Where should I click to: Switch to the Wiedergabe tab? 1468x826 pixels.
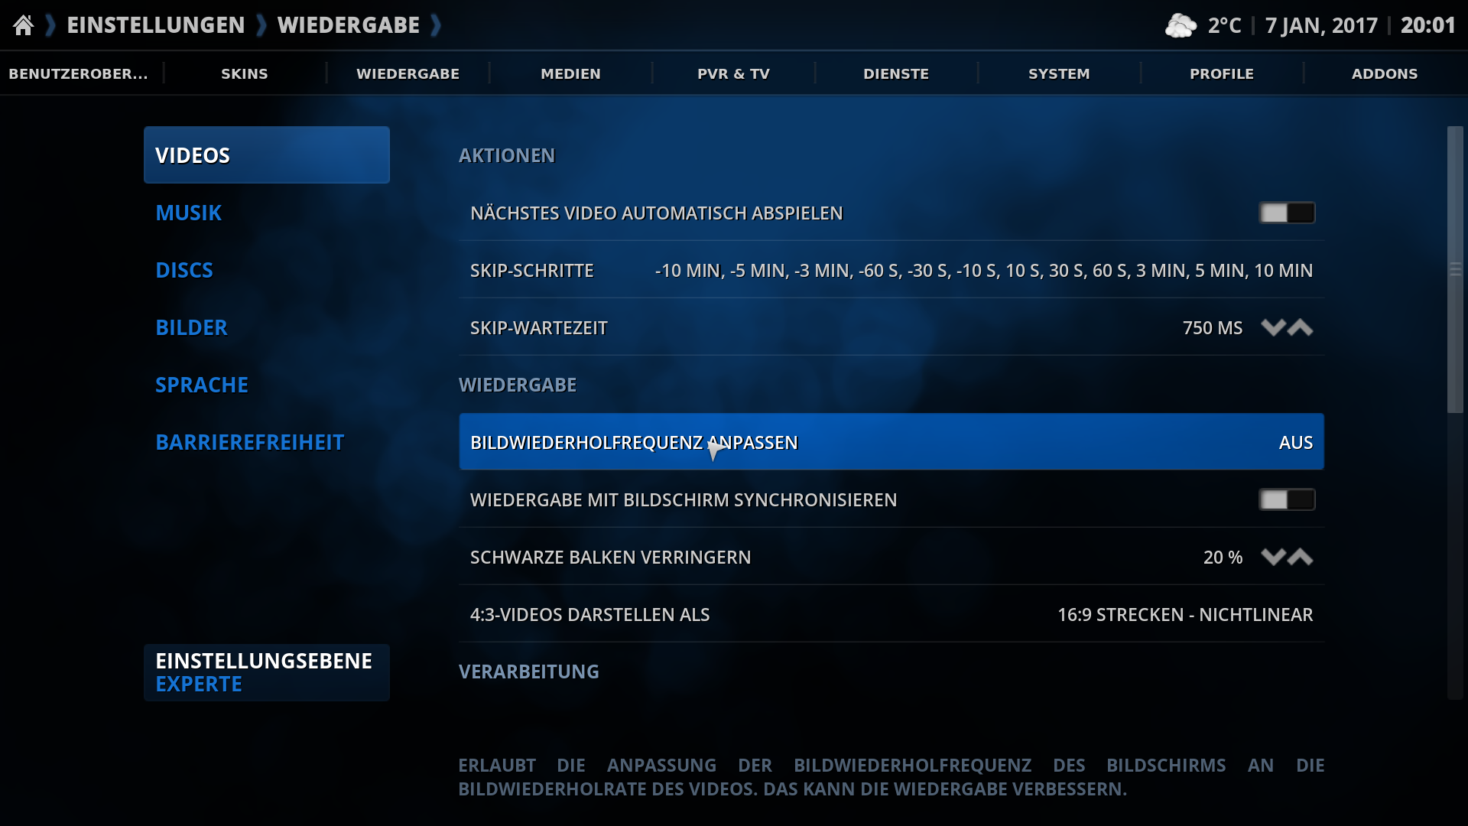pyautogui.click(x=408, y=73)
